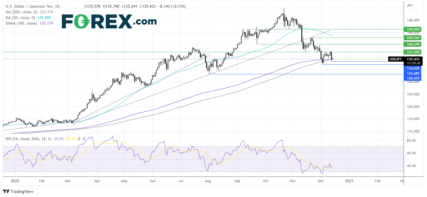Click the Feb label beside 2022 on time axis
The image size is (427, 197).
pyautogui.click(x=42, y=181)
